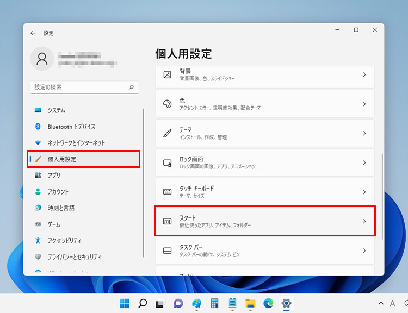The height and width of the screenshot is (313, 408).
Task: Open the スタート personalization settings
Action: 265,221
